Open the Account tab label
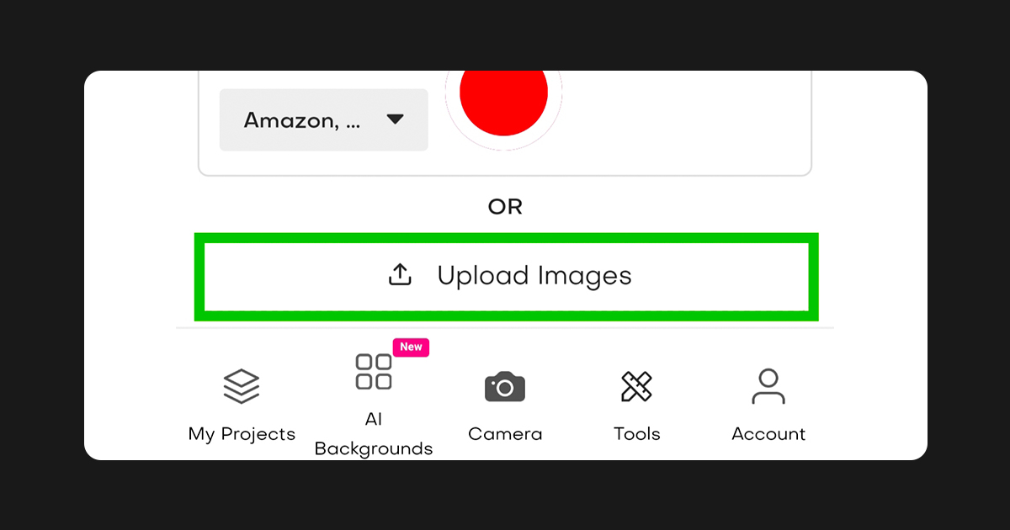 point(768,434)
